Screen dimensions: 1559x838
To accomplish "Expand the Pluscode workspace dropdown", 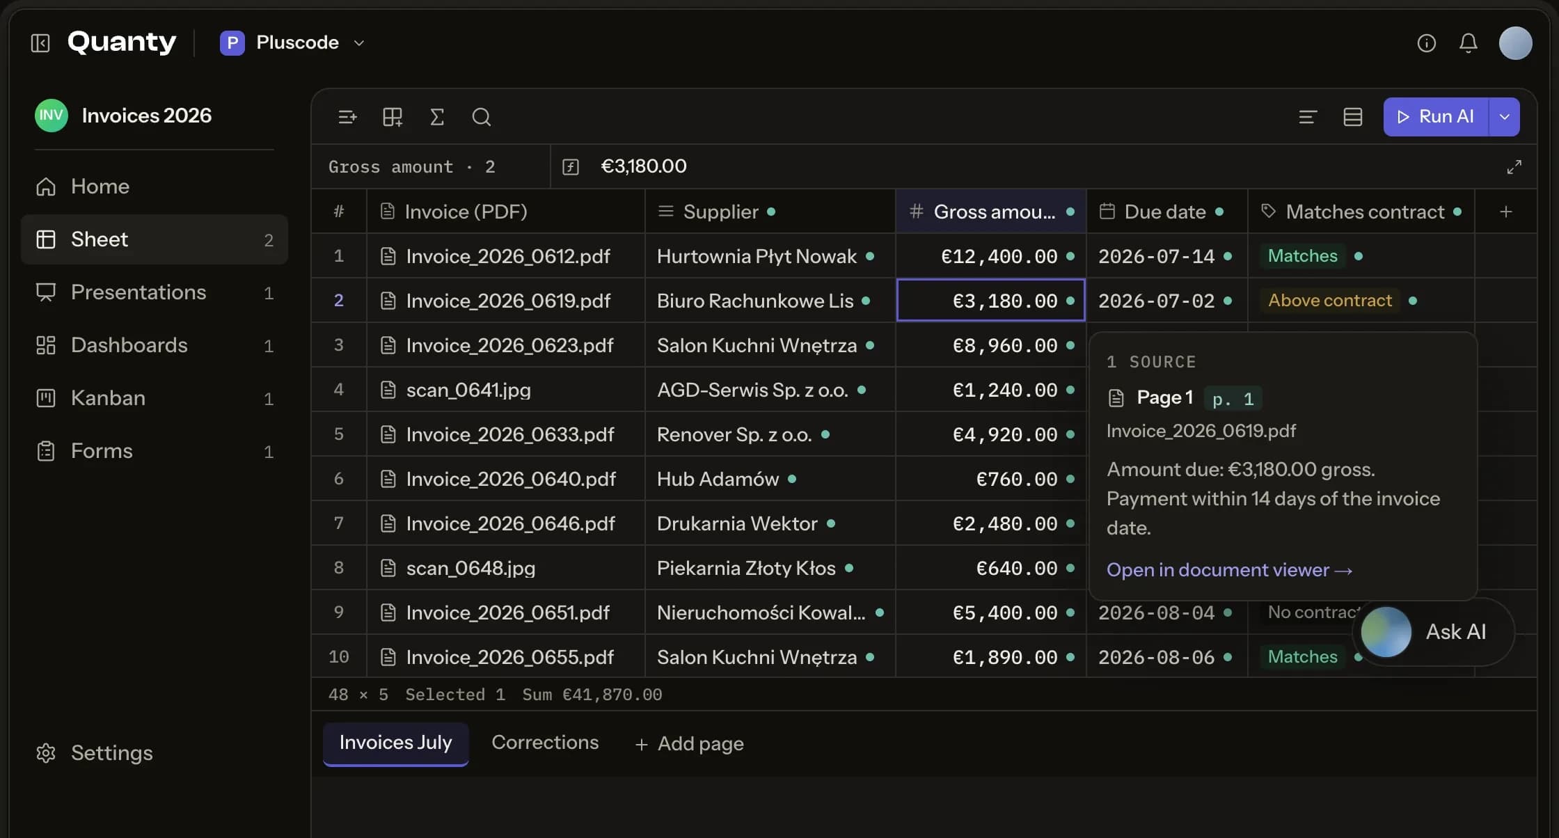I will point(359,43).
